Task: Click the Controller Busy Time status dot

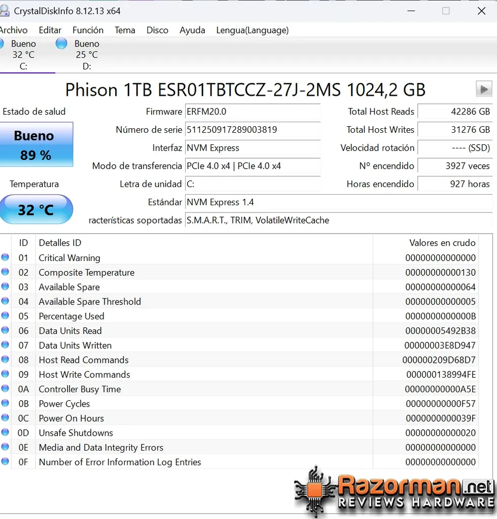Action: point(5,388)
